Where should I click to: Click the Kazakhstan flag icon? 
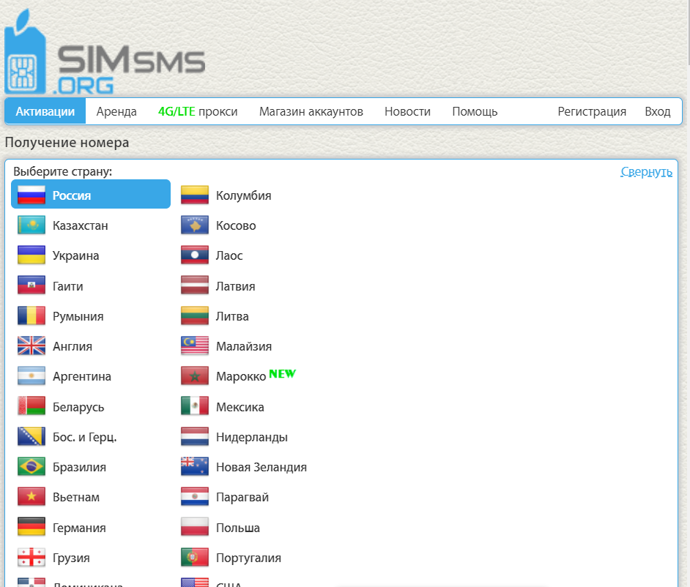31,225
